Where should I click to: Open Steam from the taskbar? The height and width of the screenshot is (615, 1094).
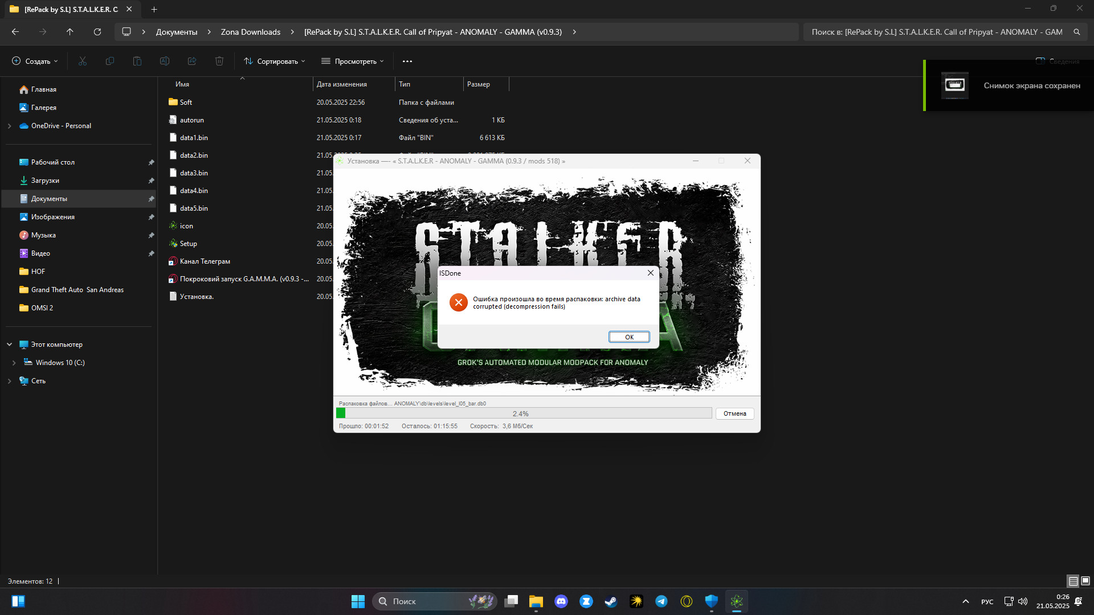611,601
